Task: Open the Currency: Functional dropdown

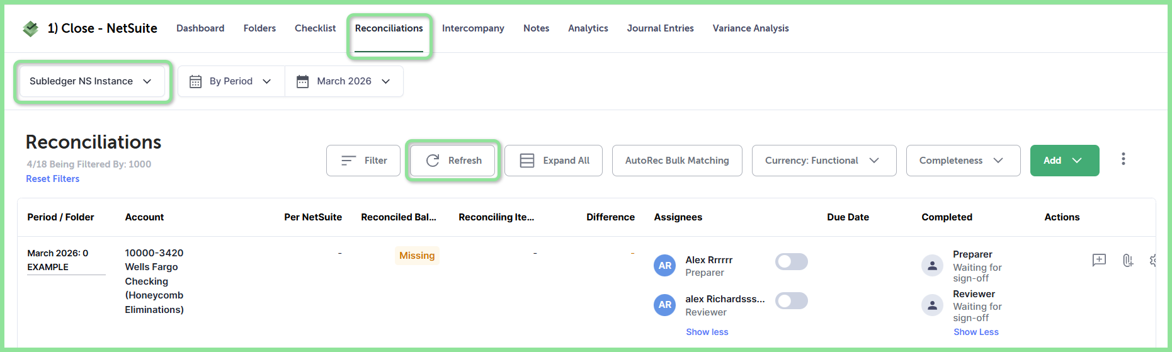Action: click(824, 161)
